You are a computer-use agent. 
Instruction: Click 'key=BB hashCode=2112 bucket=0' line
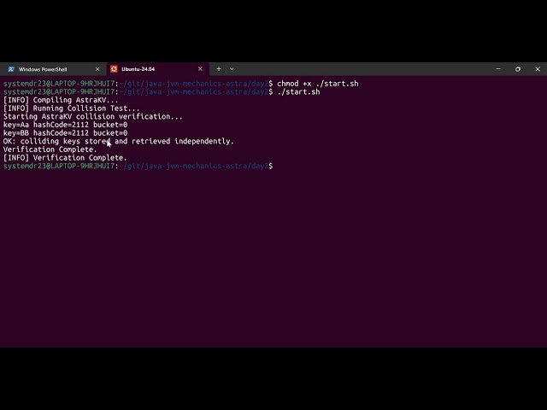[x=65, y=133]
